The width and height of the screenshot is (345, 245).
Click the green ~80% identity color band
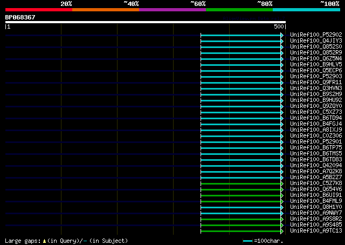[x=239, y=10]
